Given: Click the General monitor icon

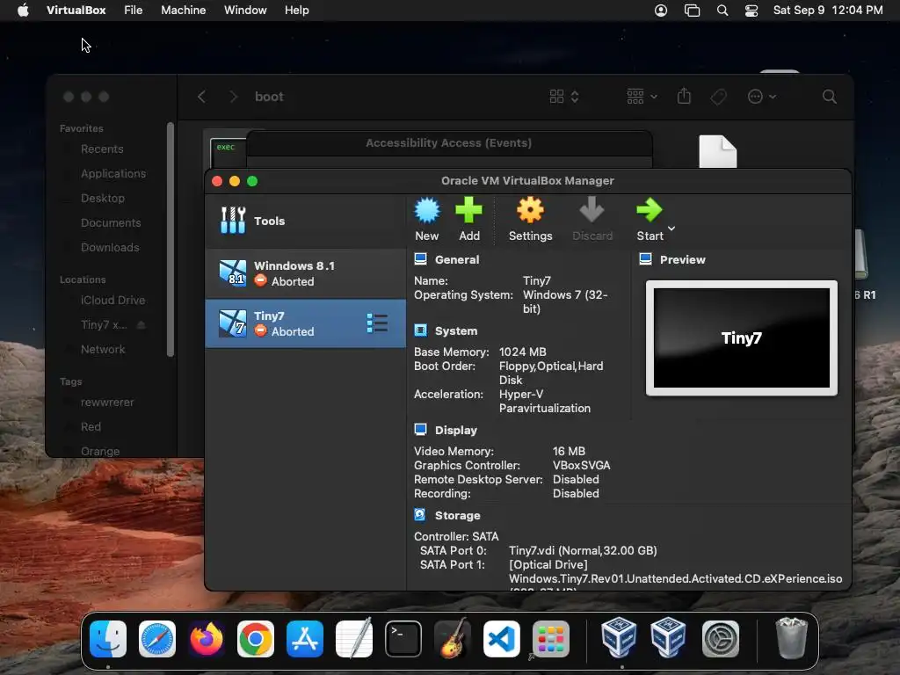Looking at the screenshot, I should pos(421,259).
